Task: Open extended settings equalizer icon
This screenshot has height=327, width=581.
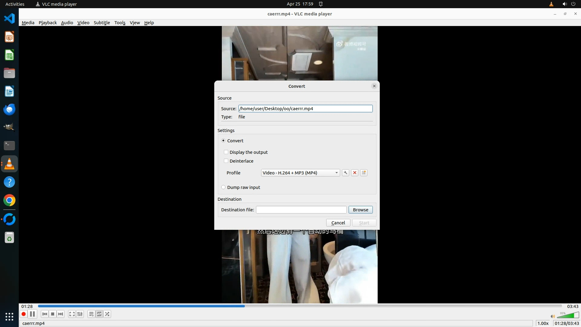Action: click(80, 314)
